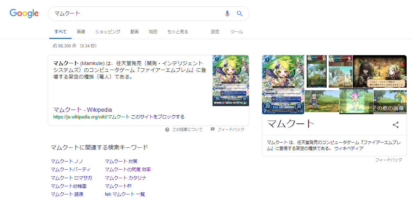Click この結果について text
The width and height of the screenshot is (413, 203).
[187, 130]
